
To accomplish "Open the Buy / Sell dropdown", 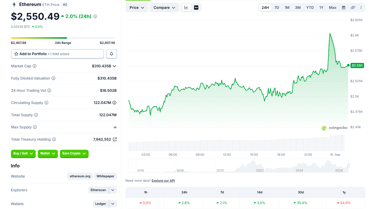I will (23, 154).
